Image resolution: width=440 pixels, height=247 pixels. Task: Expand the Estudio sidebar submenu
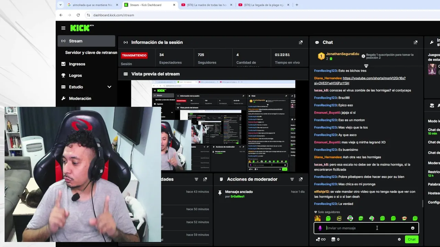[109, 87]
